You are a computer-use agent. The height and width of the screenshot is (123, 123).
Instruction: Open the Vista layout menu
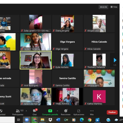click(114, 7)
